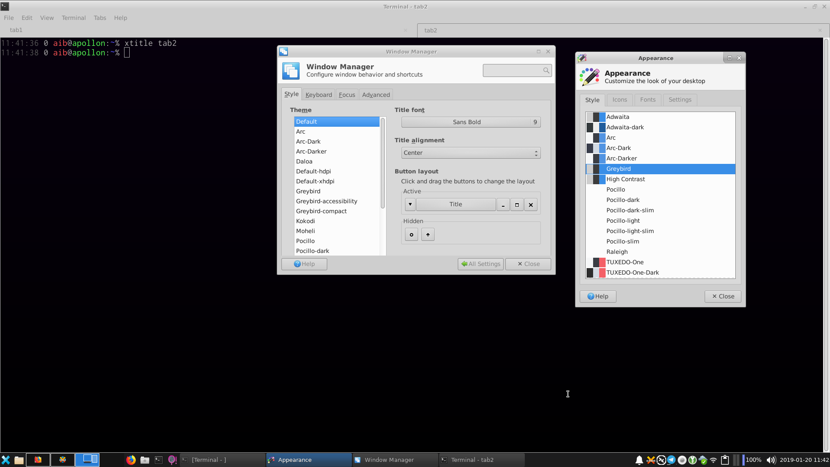The width and height of the screenshot is (830, 467).
Task: Click the volume speaker icon in the panel
Action: coord(770,460)
